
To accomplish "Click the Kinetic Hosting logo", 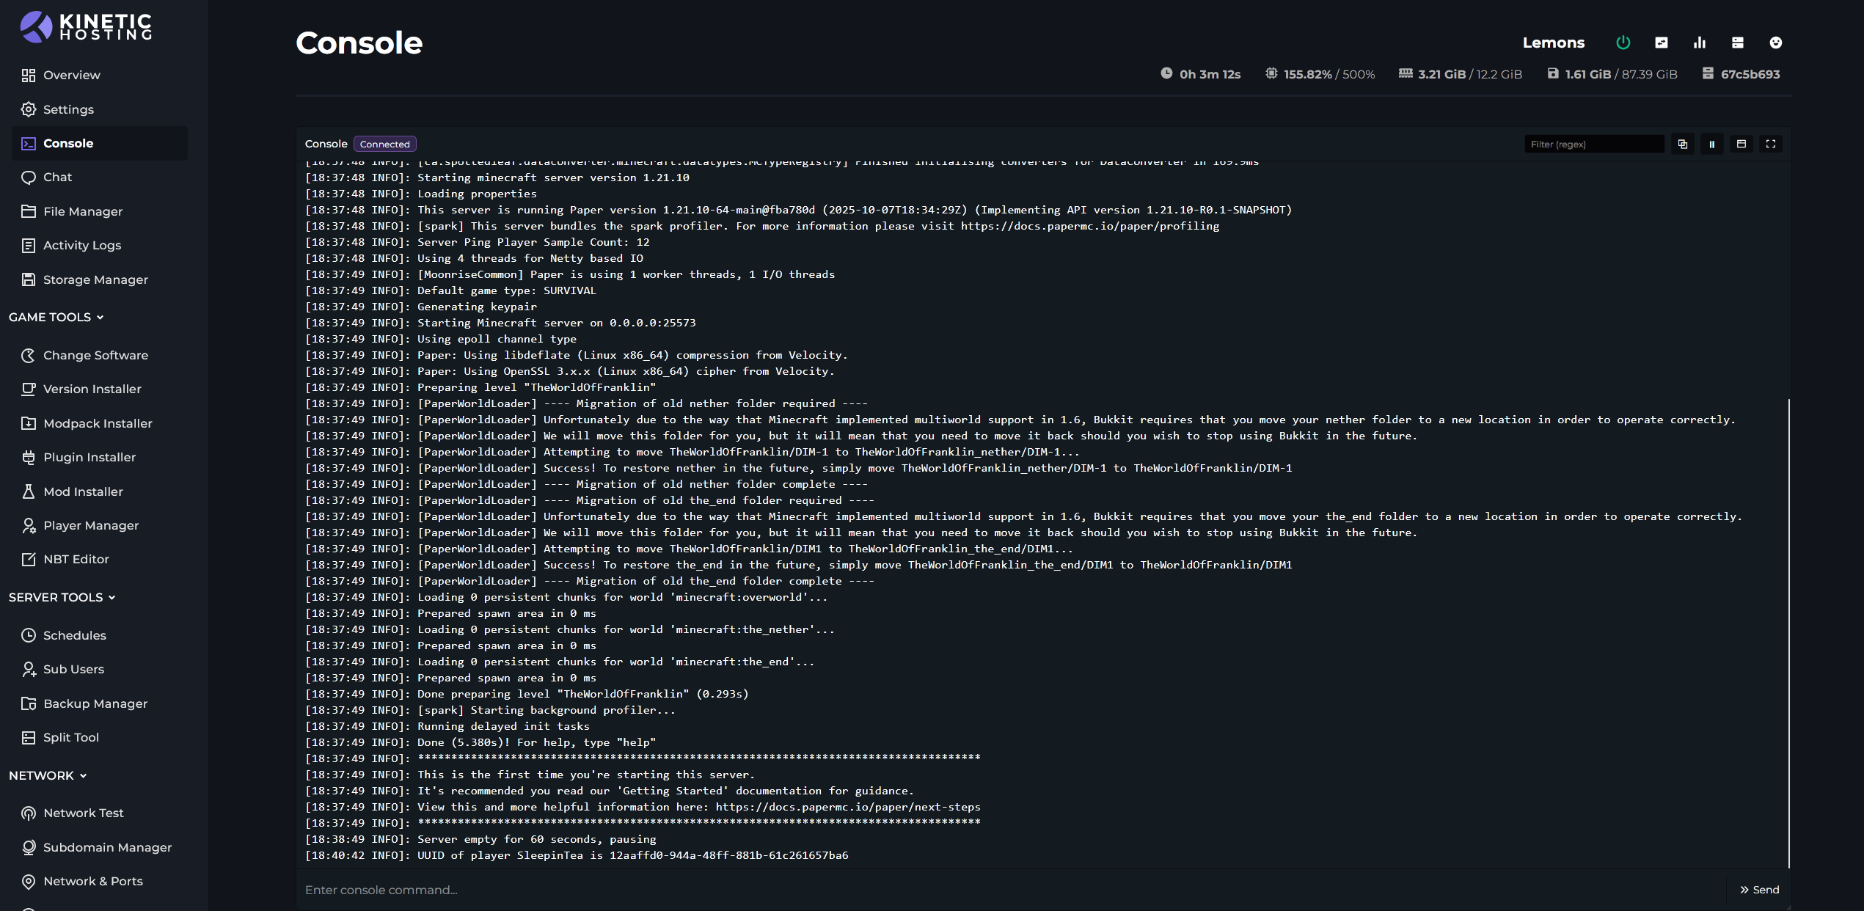I will [x=87, y=26].
